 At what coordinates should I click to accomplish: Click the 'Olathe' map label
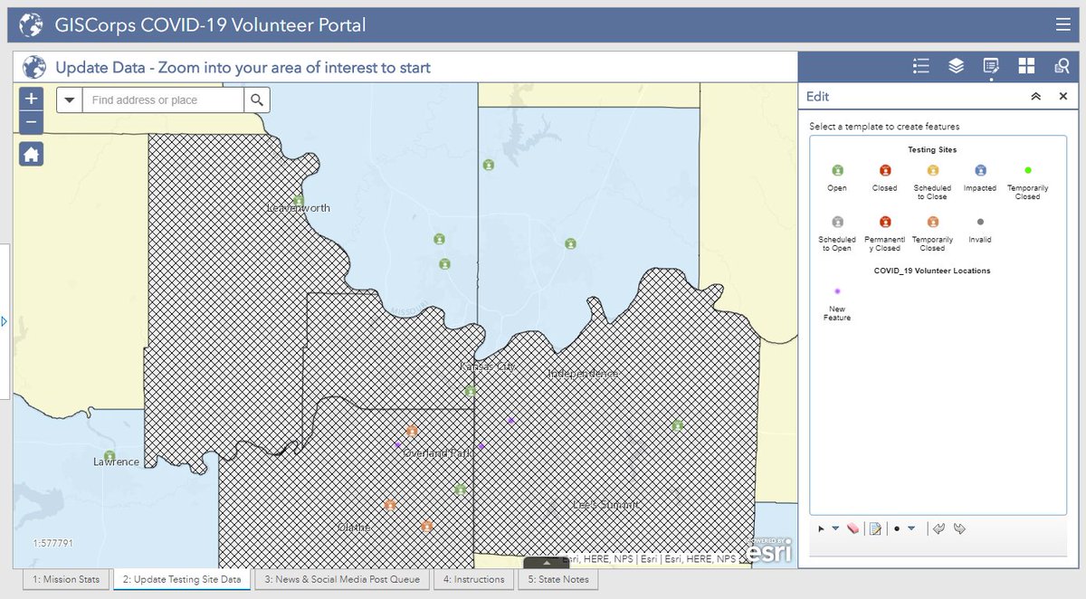click(353, 527)
